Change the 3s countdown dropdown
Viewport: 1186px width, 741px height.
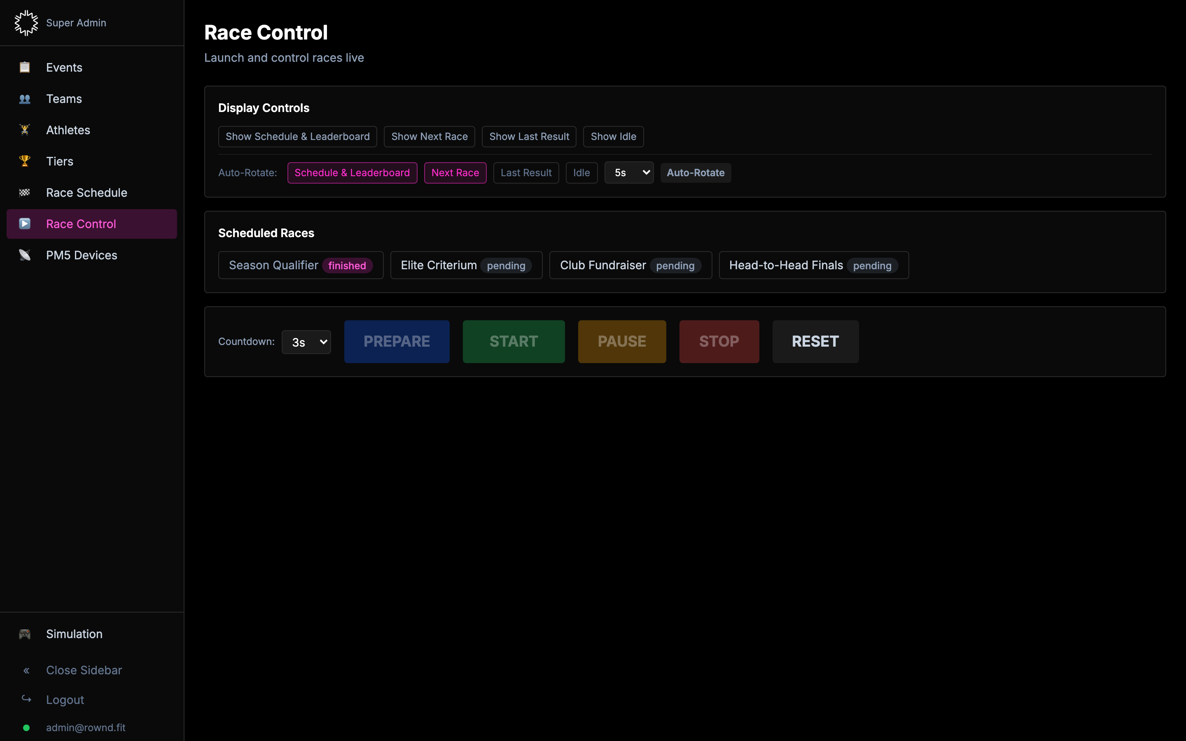[x=306, y=342]
